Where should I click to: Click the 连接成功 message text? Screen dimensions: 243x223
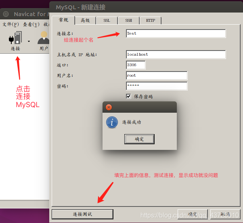[x=132, y=122]
